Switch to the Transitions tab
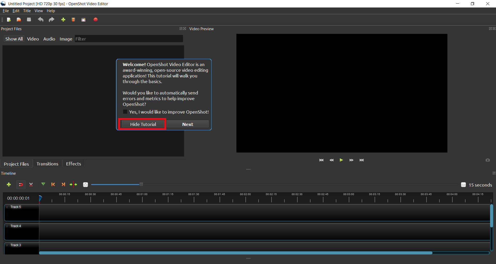Image resolution: width=496 pixels, height=264 pixels. [x=47, y=164]
